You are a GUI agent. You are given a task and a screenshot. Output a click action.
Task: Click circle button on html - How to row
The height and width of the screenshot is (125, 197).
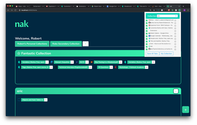tap(175, 44)
